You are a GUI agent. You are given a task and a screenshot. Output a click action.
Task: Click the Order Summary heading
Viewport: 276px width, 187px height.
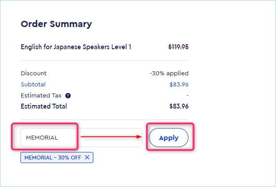[56, 24]
